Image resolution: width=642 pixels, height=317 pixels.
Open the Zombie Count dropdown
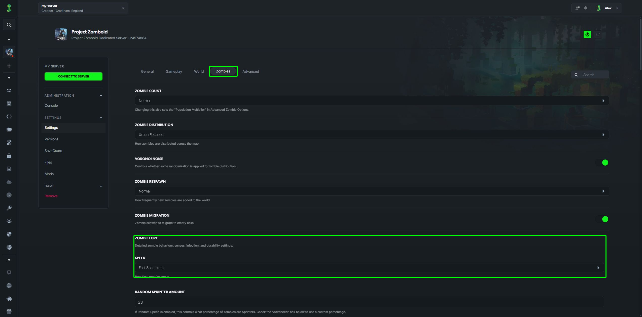click(x=372, y=101)
